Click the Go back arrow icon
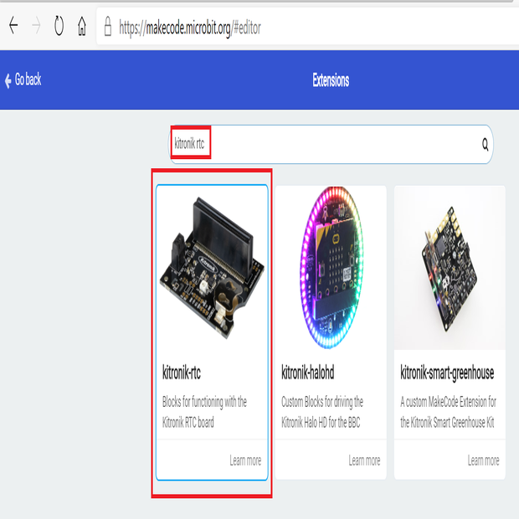519x519 pixels. click(x=8, y=80)
